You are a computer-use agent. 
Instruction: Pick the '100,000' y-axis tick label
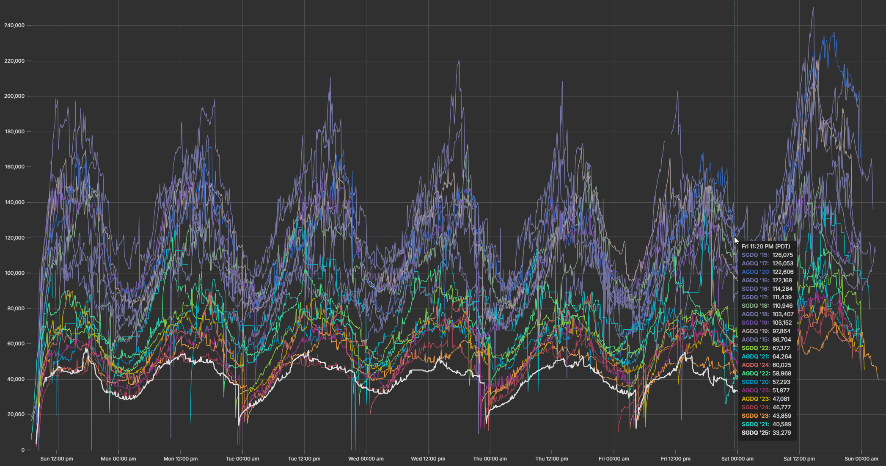(x=14, y=273)
